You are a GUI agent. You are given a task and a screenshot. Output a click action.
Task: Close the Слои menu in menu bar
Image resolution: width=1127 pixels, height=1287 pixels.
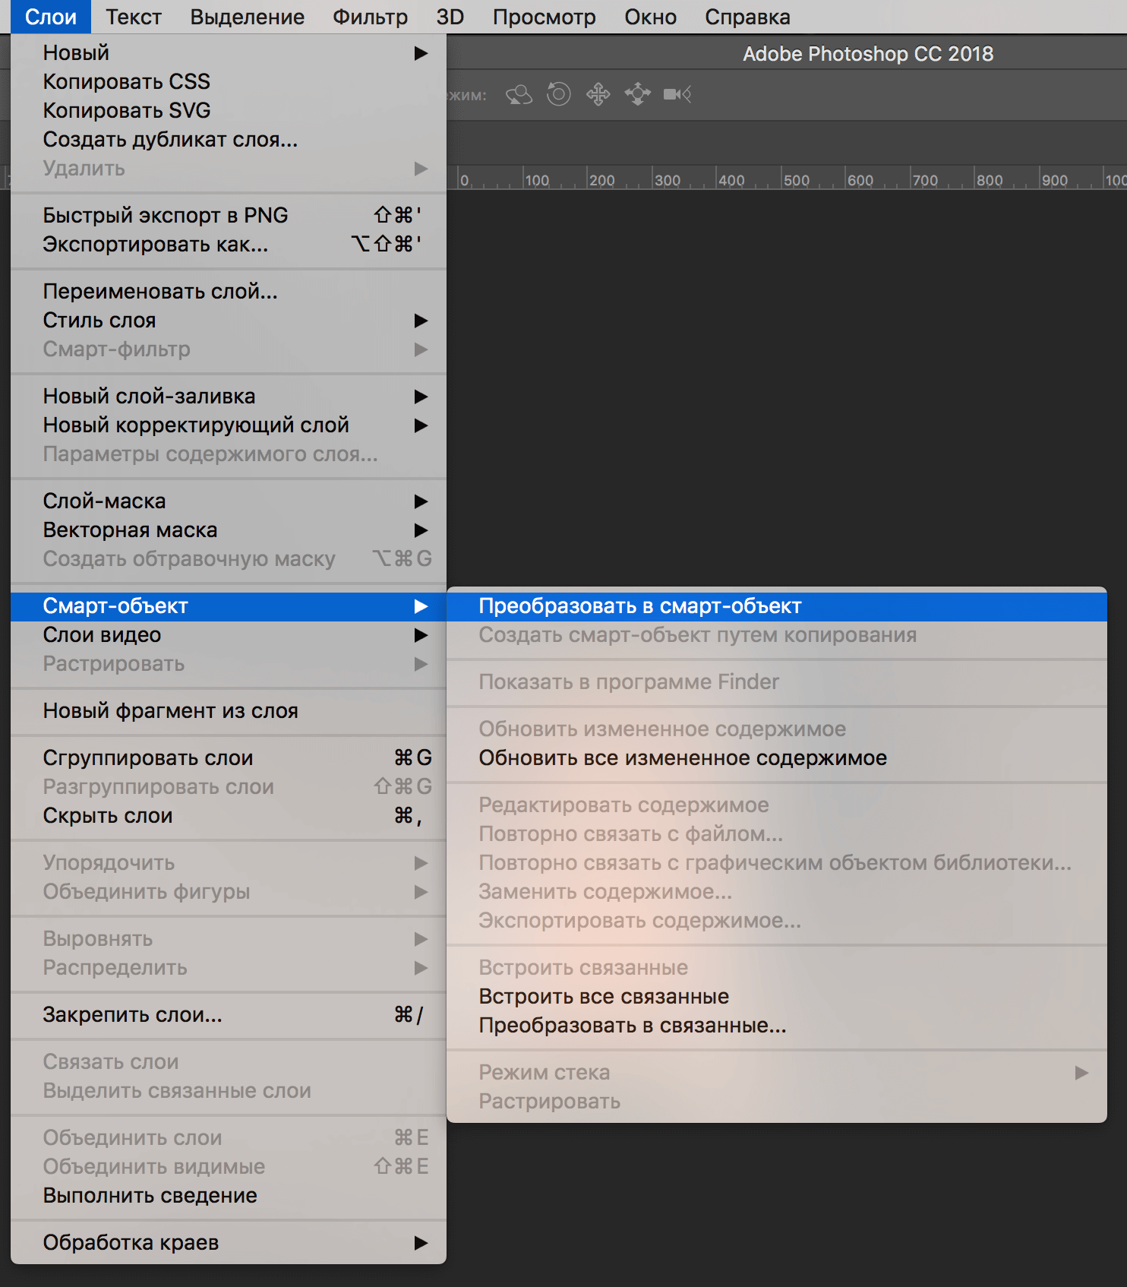point(51,17)
